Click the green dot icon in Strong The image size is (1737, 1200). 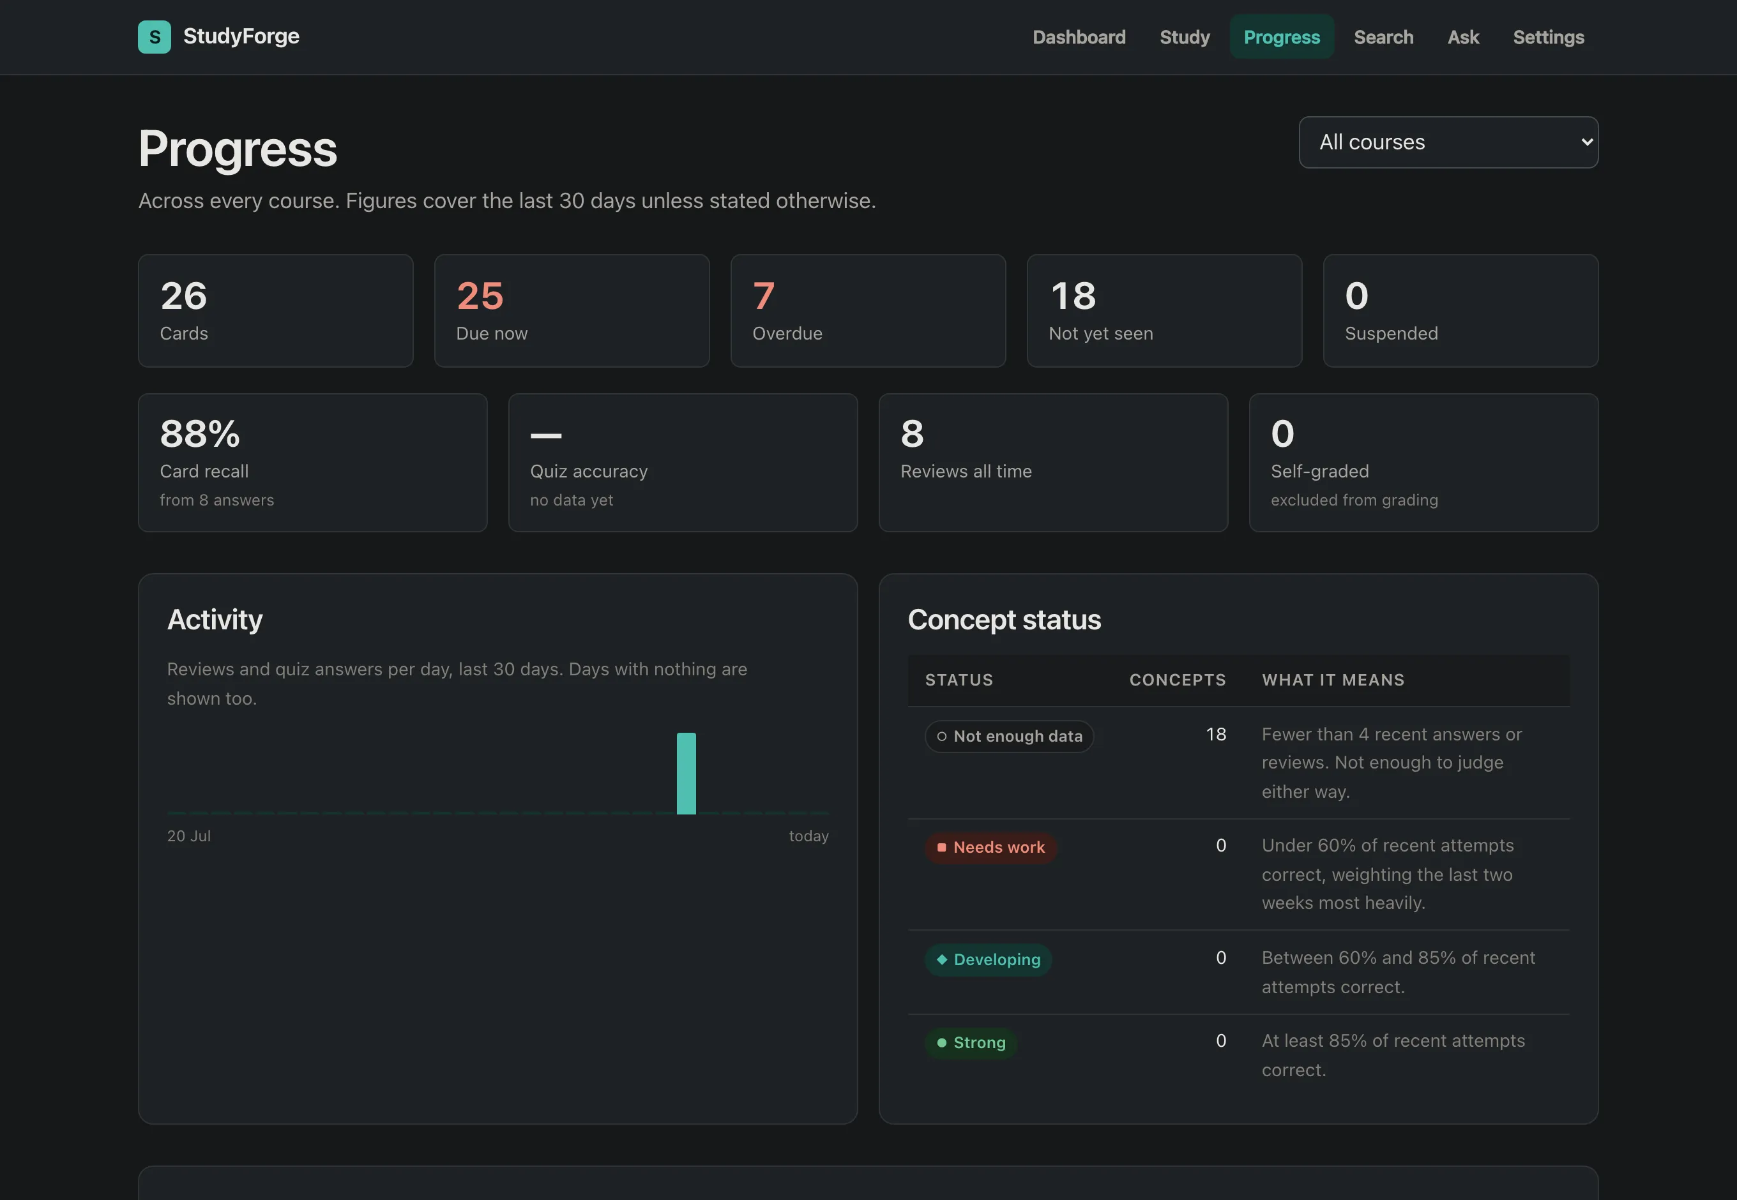[942, 1043]
